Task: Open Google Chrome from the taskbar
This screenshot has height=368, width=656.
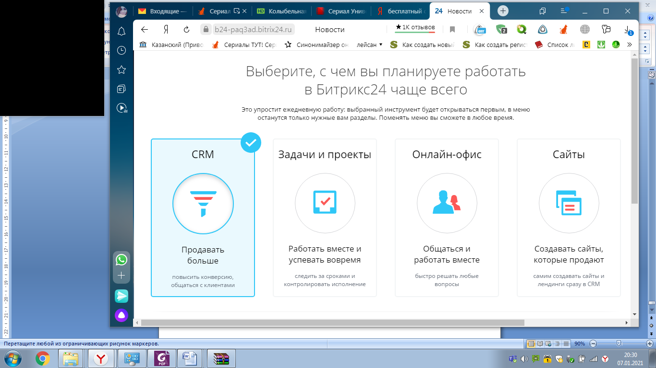Action: click(43, 358)
